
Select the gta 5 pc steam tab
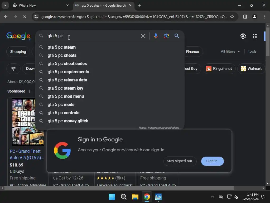click(104, 6)
